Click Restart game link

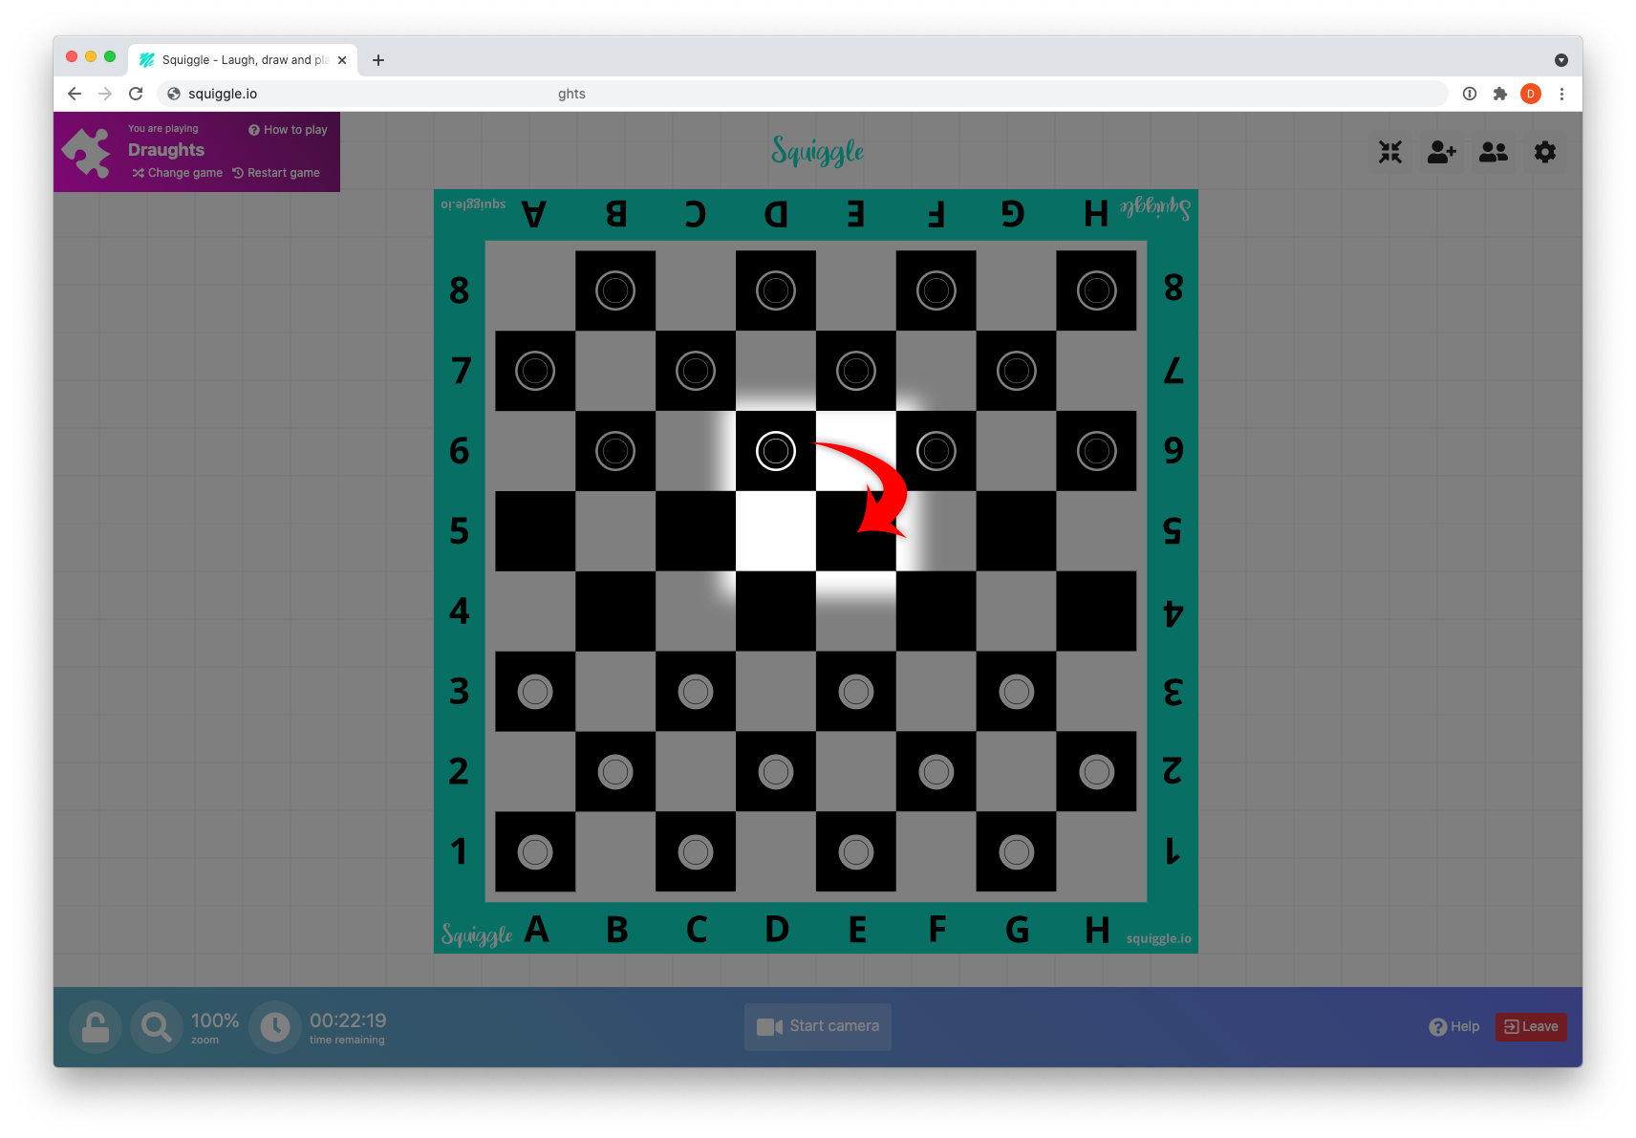pyautogui.click(x=276, y=173)
